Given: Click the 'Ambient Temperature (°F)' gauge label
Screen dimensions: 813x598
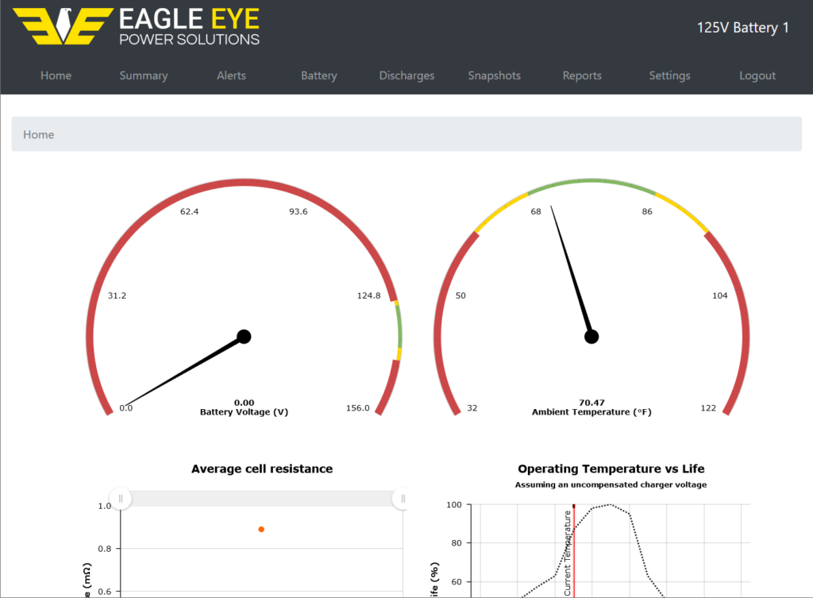Looking at the screenshot, I should (591, 412).
